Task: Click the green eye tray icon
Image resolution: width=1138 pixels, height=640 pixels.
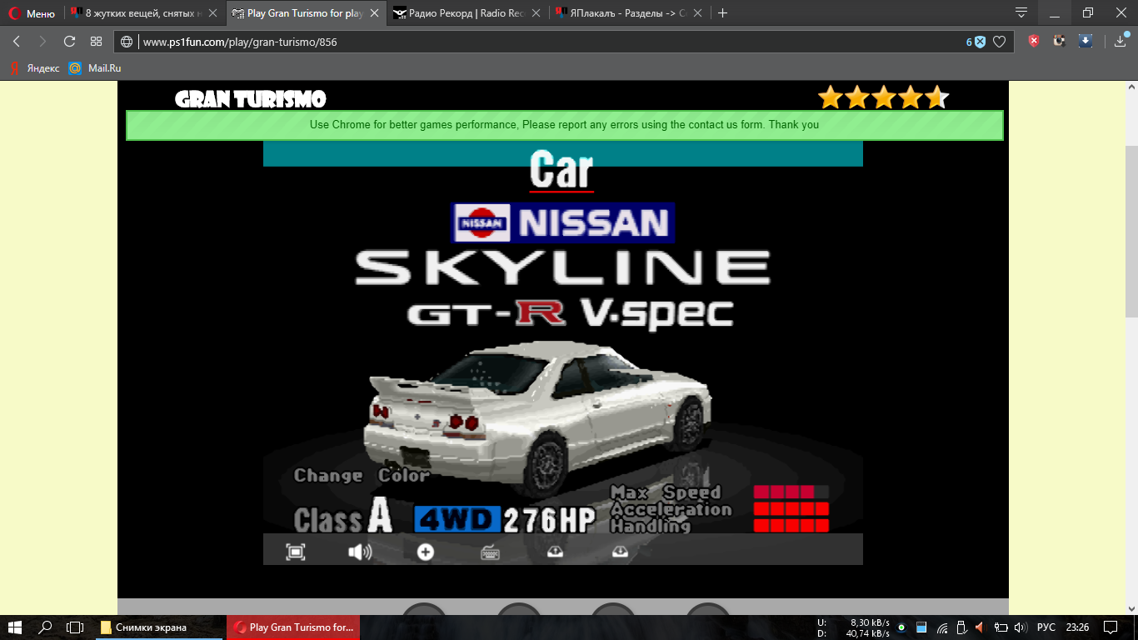Action: click(901, 627)
